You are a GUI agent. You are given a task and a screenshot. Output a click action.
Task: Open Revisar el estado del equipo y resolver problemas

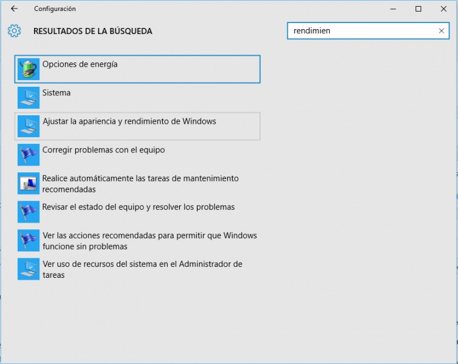pos(137,212)
